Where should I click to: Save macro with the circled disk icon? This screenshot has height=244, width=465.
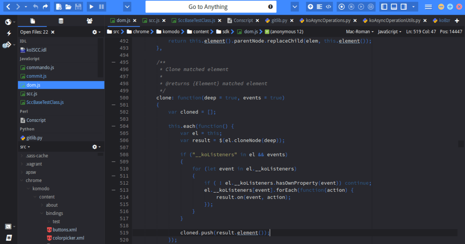pyautogui.click(x=371, y=7)
